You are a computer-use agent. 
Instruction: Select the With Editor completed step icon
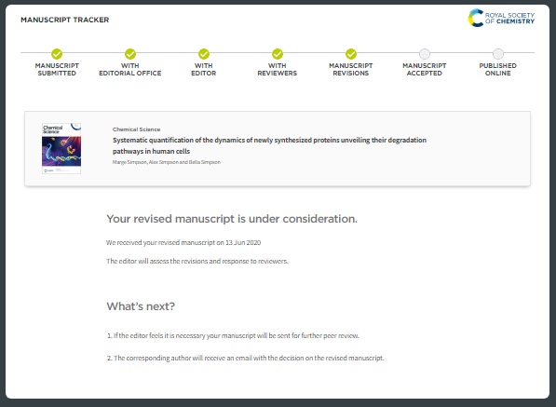(204, 54)
